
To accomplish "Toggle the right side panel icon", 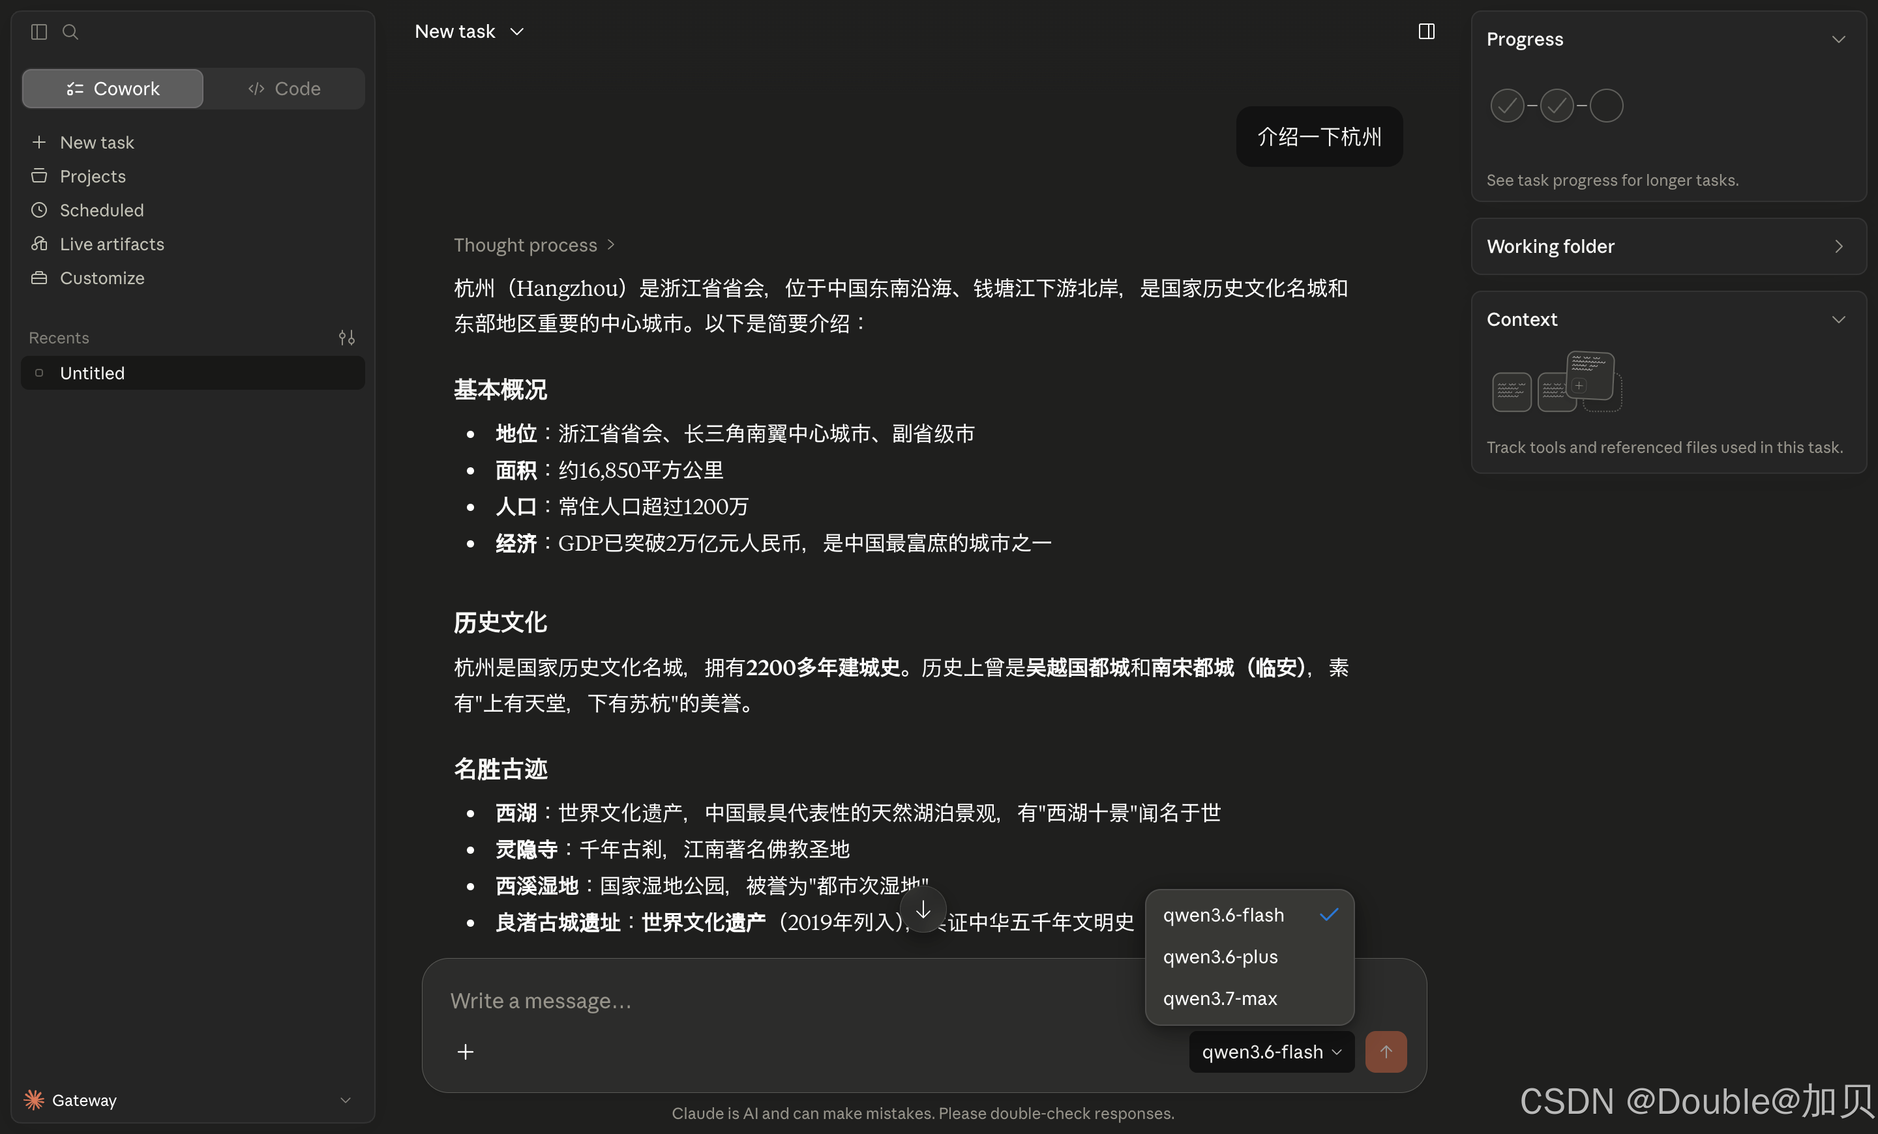I will (1426, 31).
